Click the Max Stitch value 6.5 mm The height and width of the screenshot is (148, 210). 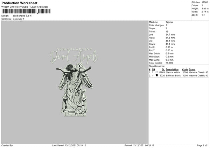[169, 53]
